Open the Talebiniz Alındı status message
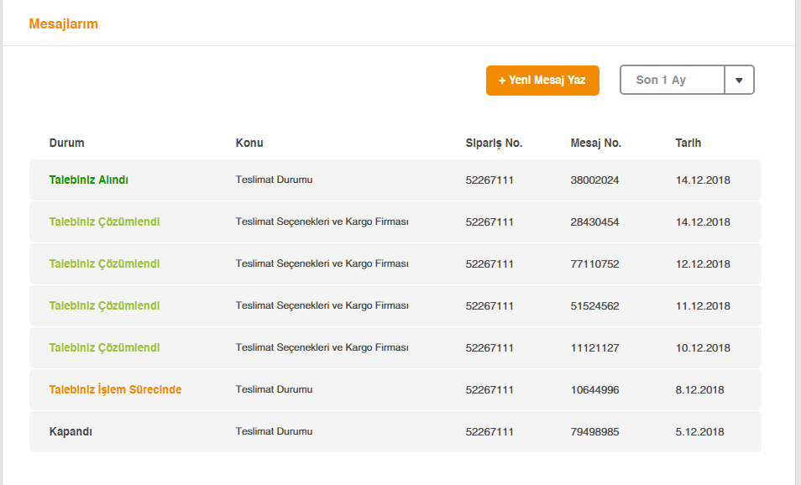Screen dimensions: 801x485 pyautogui.click(x=88, y=180)
